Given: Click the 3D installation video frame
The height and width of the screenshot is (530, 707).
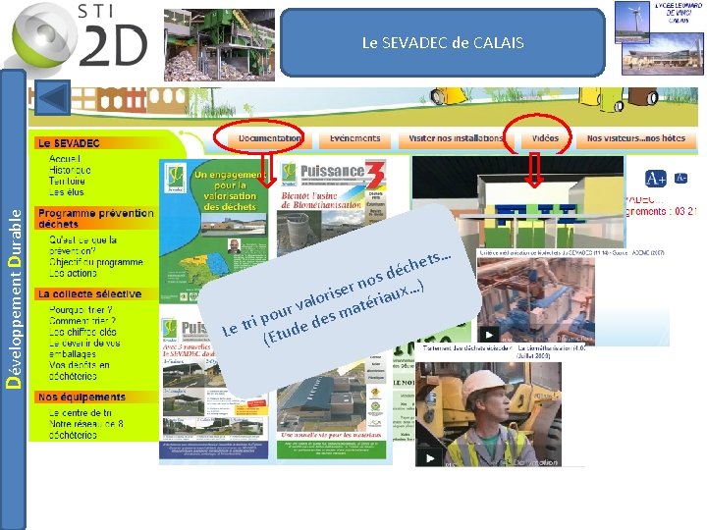Looking at the screenshot, I should tap(518, 201).
